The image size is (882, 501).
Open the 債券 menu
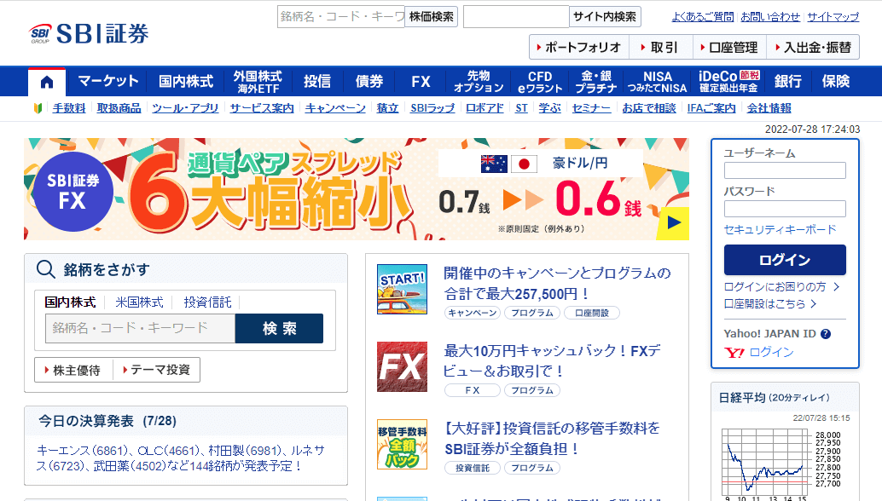[x=369, y=82]
